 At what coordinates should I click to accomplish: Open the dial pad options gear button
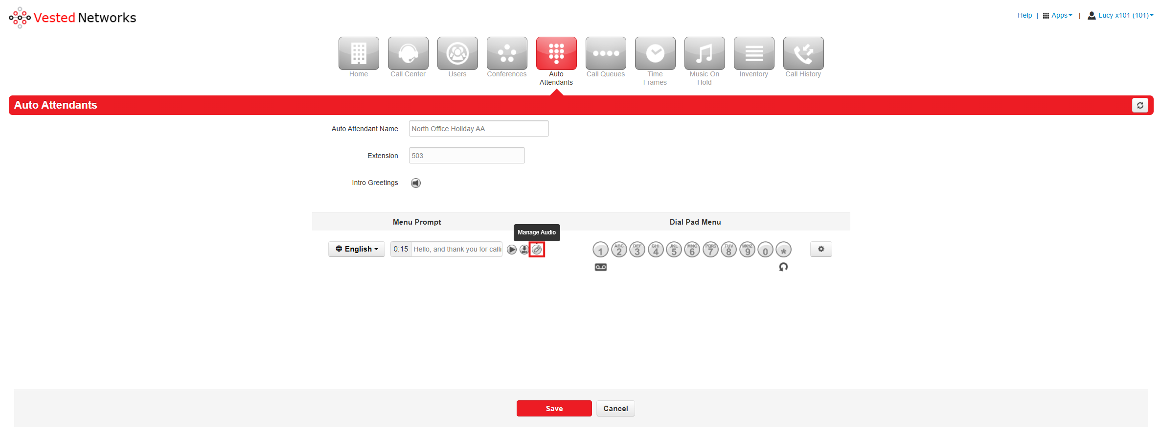coord(821,249)
